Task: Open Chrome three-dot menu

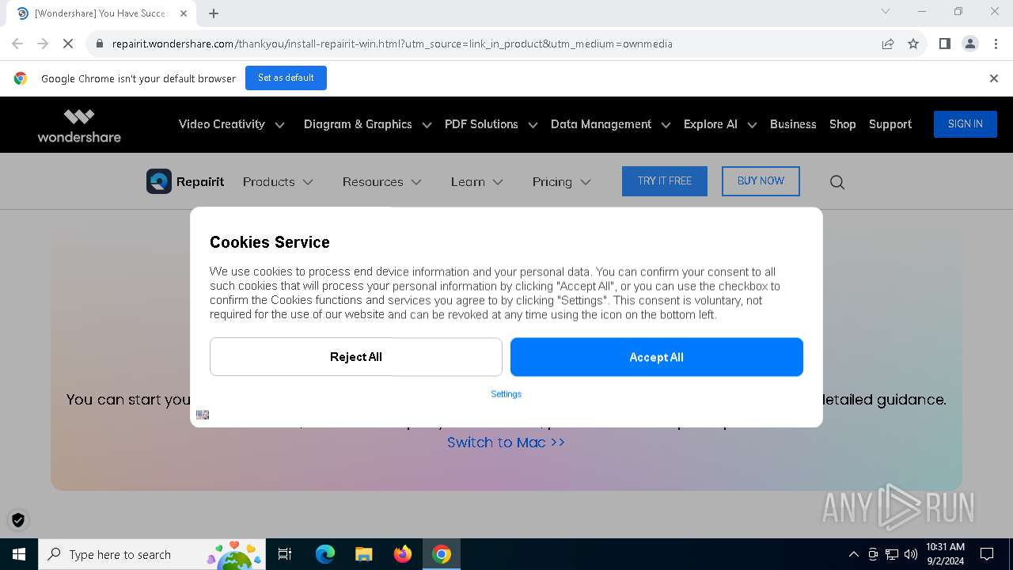Action: tap(995, 44)
